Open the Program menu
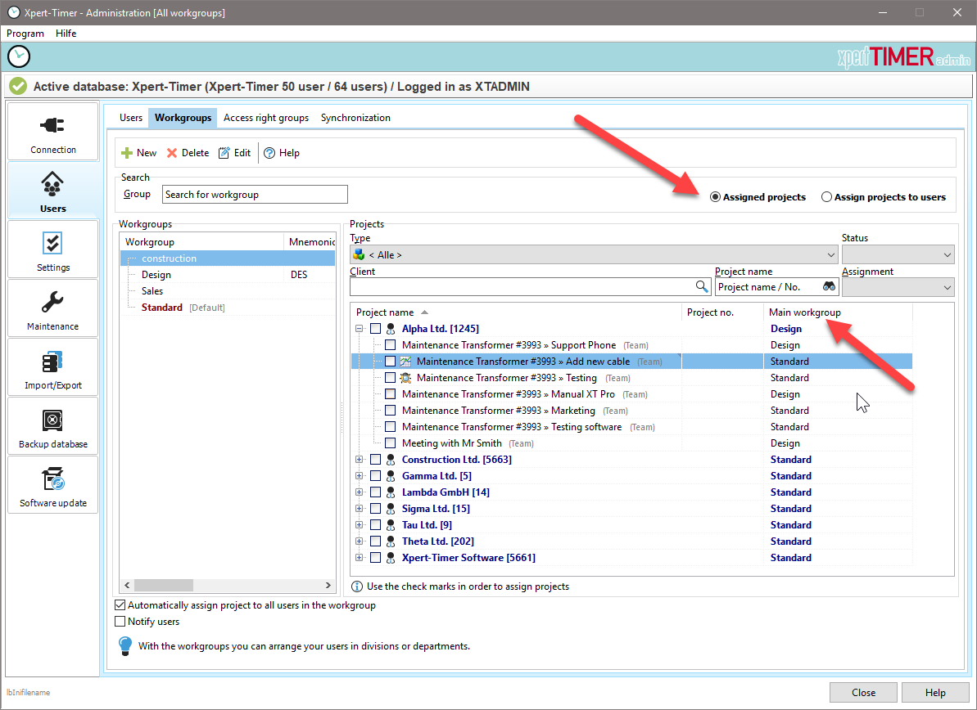Image resolution: width=977 pixels, height=710 pixels. pyautogui.click(x=25, y=34)
